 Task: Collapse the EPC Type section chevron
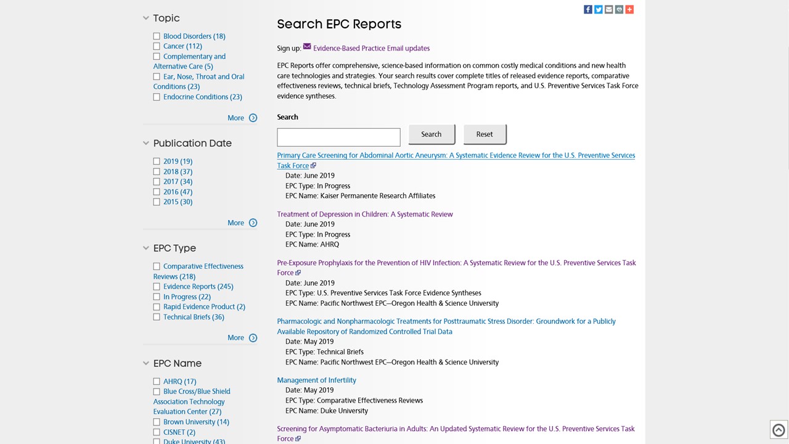click(x=146, y=248)
